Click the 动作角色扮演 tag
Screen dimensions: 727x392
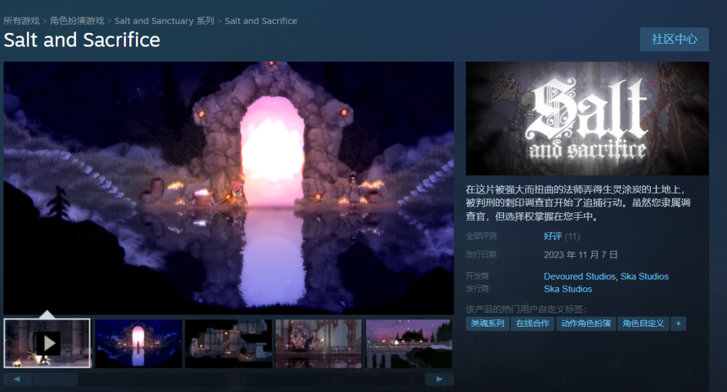point(586,323)
